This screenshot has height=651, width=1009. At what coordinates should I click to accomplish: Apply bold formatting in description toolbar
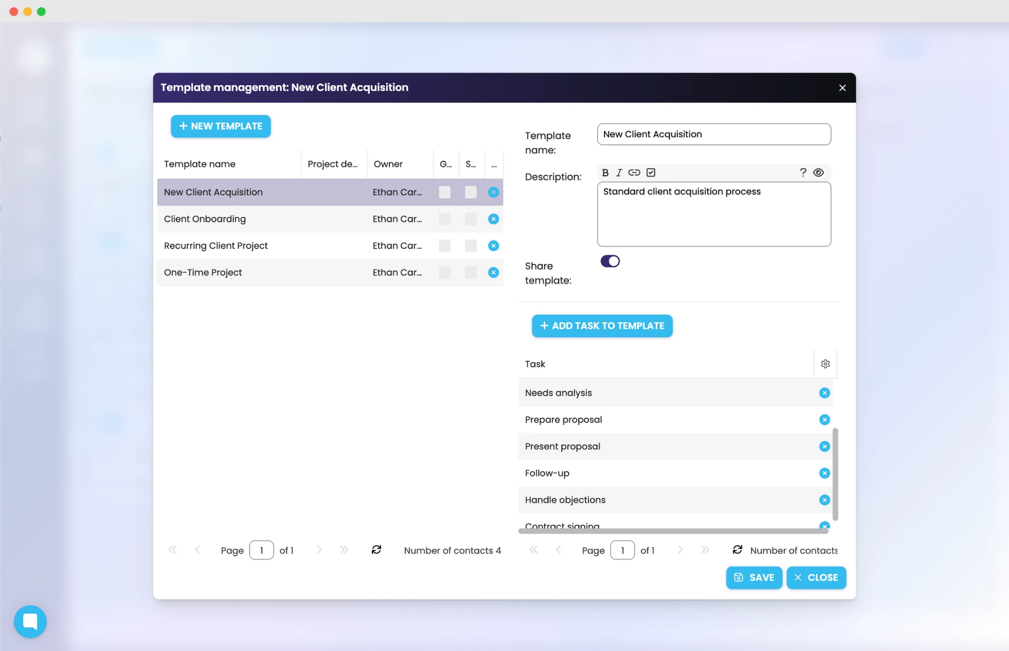(x=605, y=173)
